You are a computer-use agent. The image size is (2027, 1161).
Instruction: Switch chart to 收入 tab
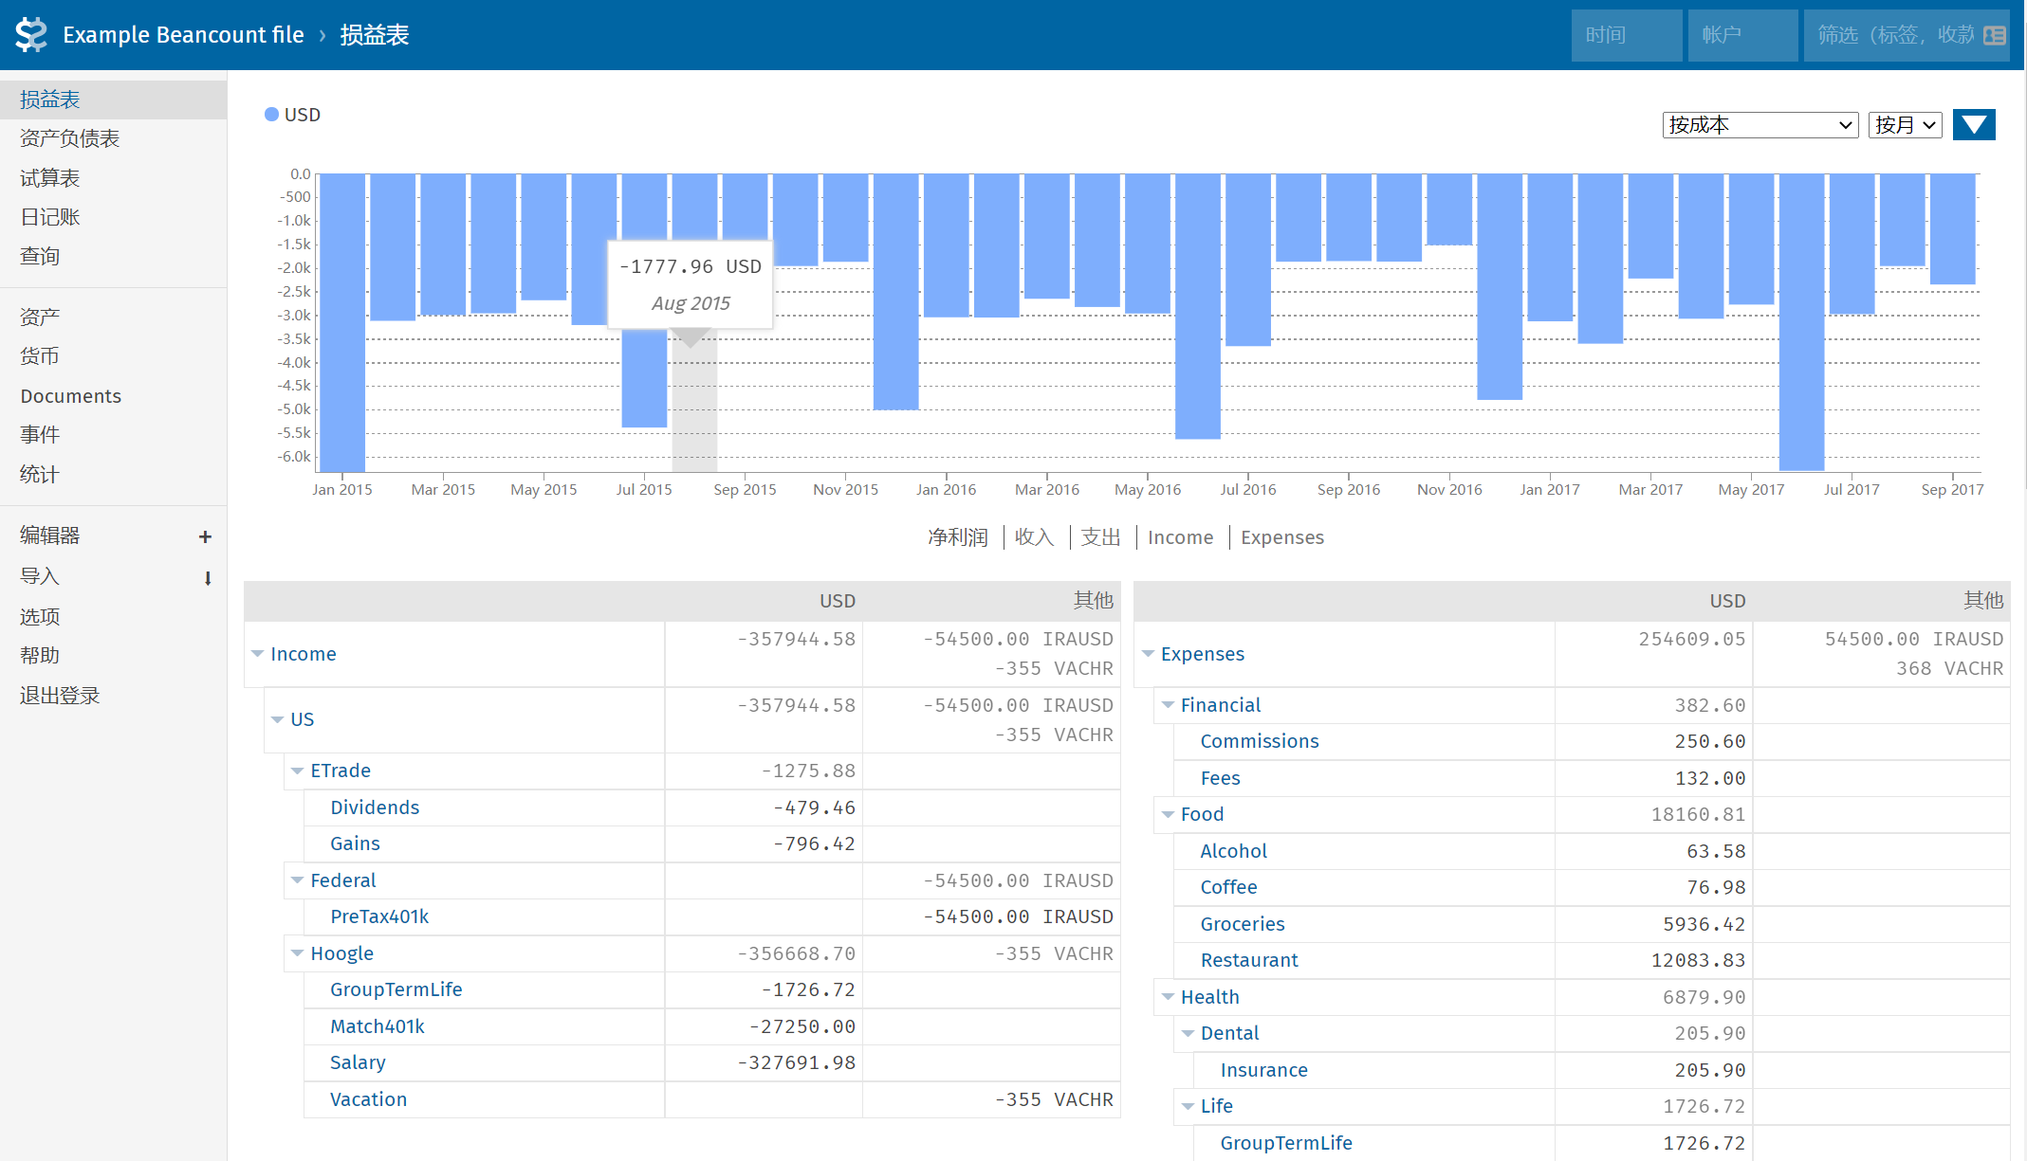pos(1034,537)
